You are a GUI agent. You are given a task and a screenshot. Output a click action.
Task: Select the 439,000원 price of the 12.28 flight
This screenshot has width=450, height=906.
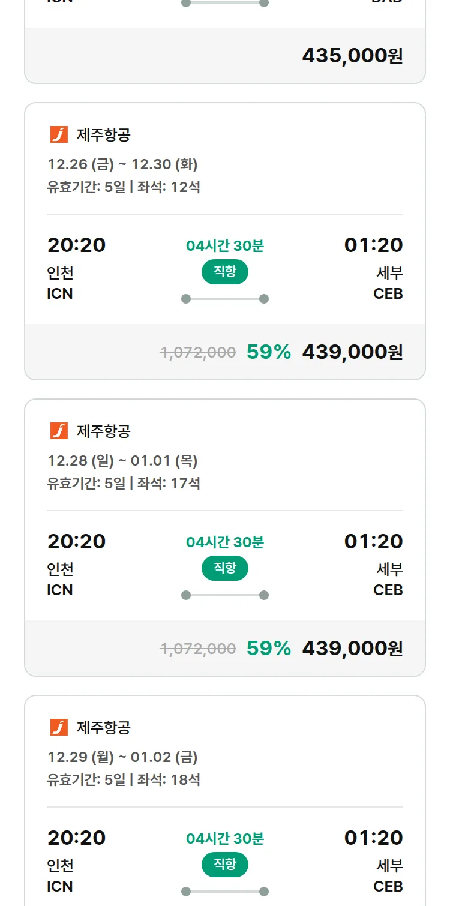pos(352,649)
